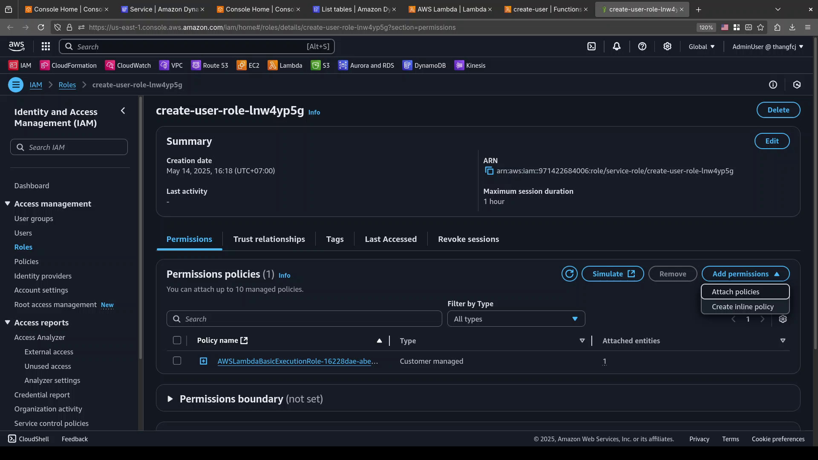Delete the role

(x=778, y=110)
